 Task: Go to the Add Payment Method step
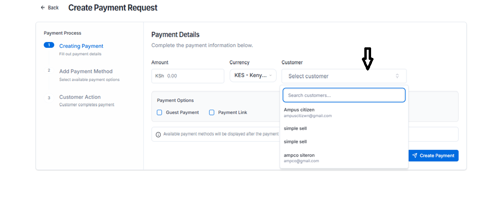tap(86, 71)
